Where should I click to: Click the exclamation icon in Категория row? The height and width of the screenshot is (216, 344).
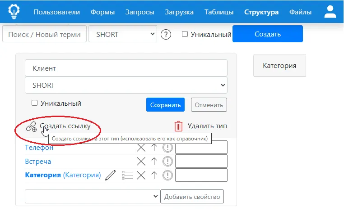click(167, 175)
